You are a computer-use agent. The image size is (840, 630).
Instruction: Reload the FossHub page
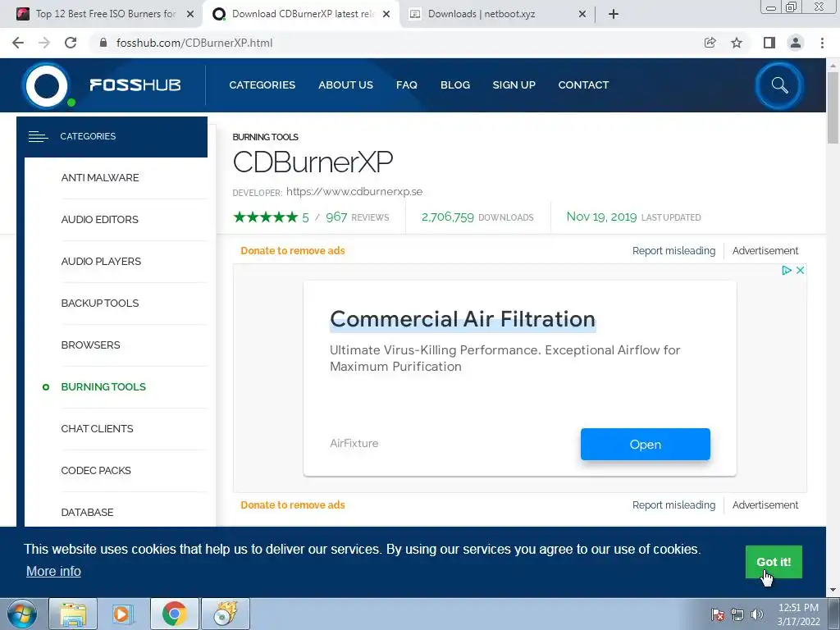coord(71,43)
